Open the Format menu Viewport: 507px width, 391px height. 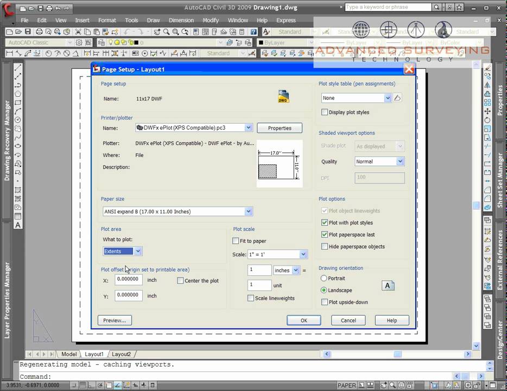click(x=107, y=20)
